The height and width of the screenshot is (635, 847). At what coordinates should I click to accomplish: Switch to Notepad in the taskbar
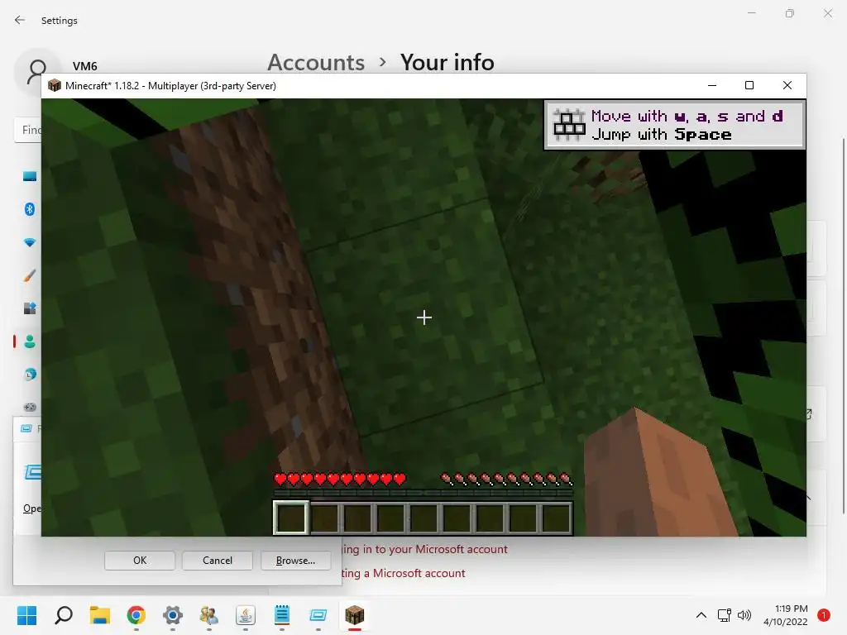click(x=282, y=615)
